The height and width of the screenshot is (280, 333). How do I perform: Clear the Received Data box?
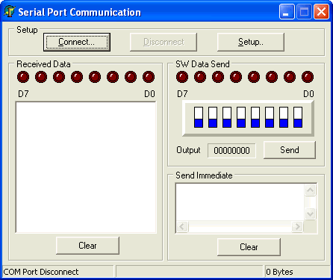click(87, 246)
